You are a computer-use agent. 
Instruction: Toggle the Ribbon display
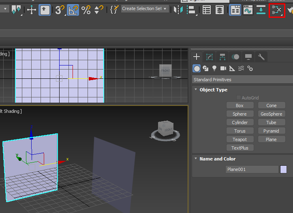tap(235, 10)
